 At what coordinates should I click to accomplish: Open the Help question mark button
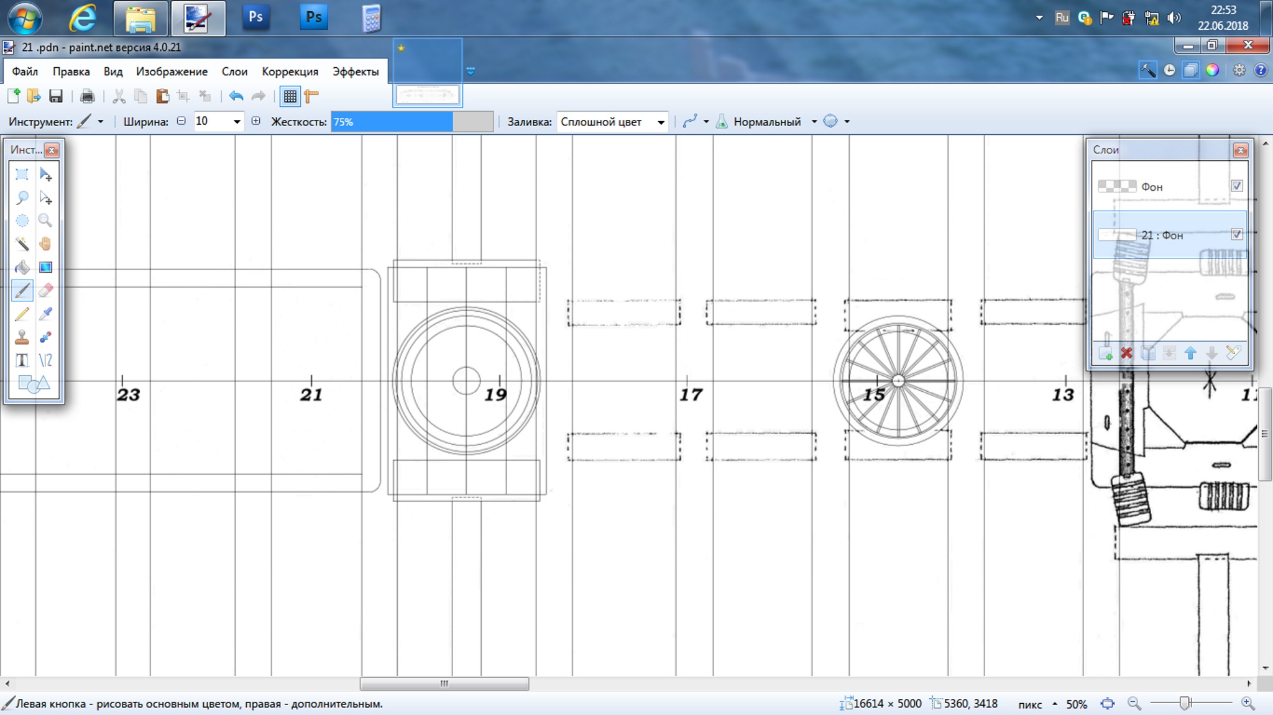click(x=1261, y=70)
